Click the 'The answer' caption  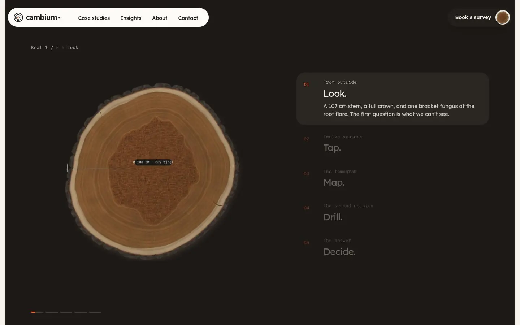point(337,240)
